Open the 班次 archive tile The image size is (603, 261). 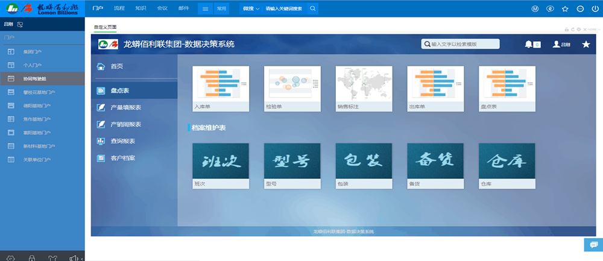pos(221,166)
